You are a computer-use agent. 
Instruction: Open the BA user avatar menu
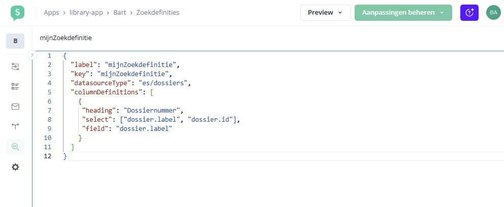click(x=493, y=13)
